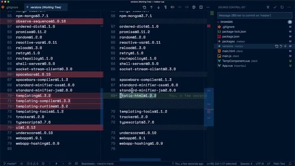This screenshot has width=295, height=166.
Task: Commit changes with the checkmark icon
Action: (x=275, y=7)
